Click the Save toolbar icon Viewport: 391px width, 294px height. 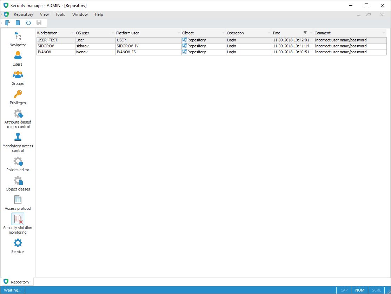[x=39, y=23]
